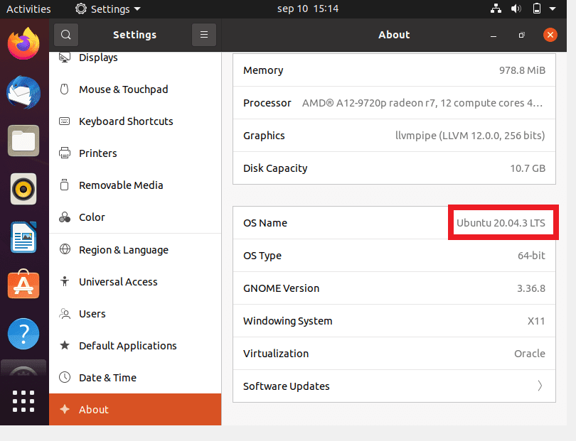Open the Settings app menu dropdown

(x=108, y=9)
